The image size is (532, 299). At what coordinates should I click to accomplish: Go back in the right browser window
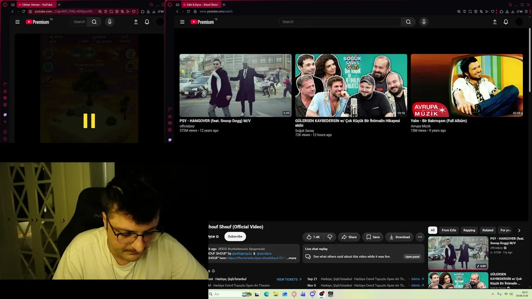pyautogui.click(x=177, y=12)
